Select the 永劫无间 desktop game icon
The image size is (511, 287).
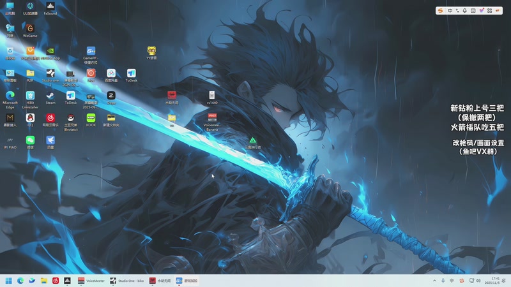(x=172, y=98)
